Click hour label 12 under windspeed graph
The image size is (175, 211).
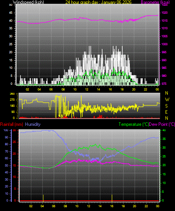(x=87, y=89)
